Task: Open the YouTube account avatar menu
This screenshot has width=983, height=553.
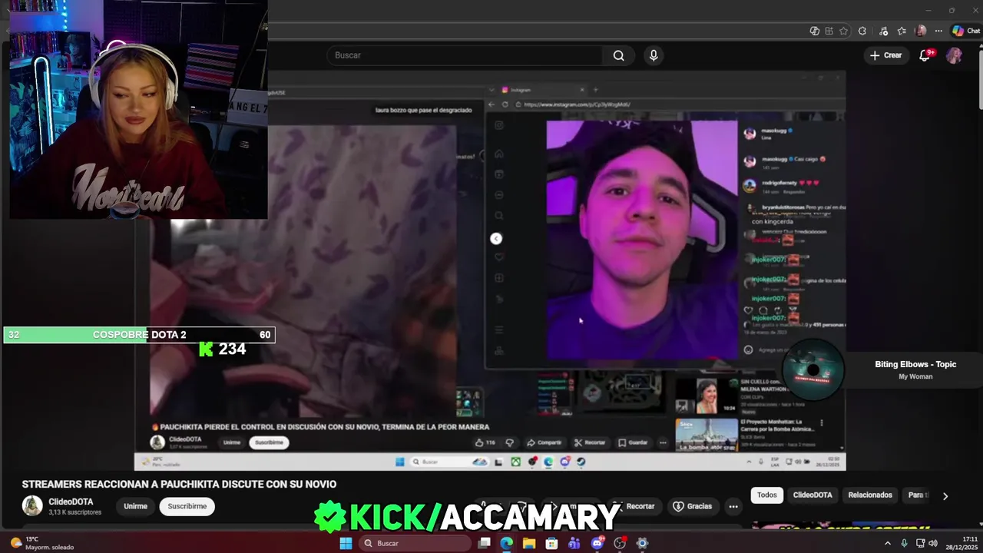Action: click(x=954, y=55)
